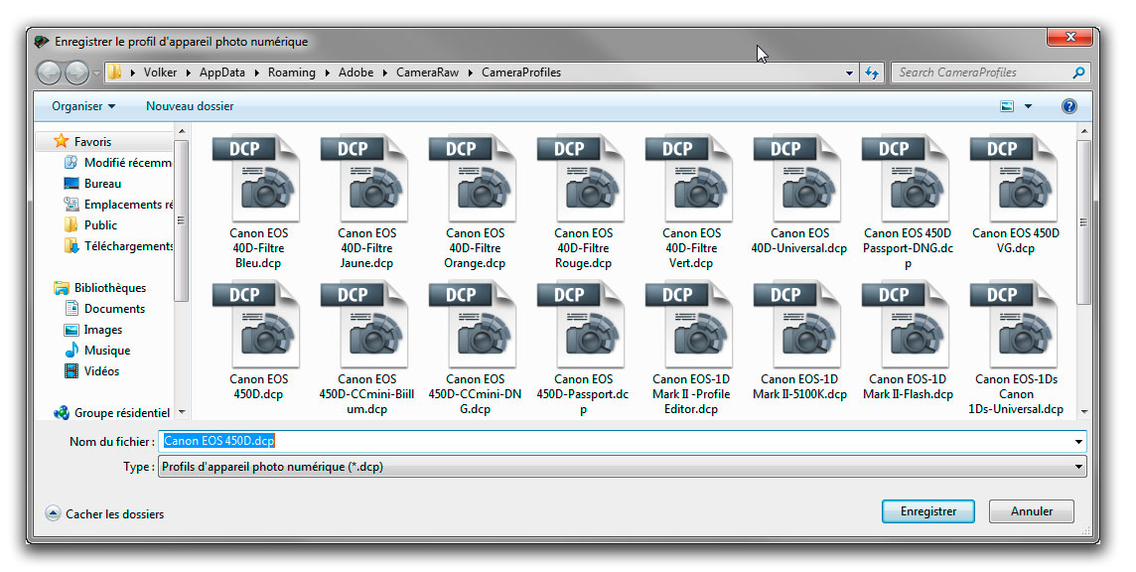This screenshot has width=1136, height=572.
Task: Close the save profile dialog
Action: [1070, 37]
